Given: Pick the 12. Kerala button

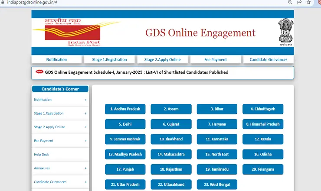Looking at the screenshot, I should tap(263, 139).
